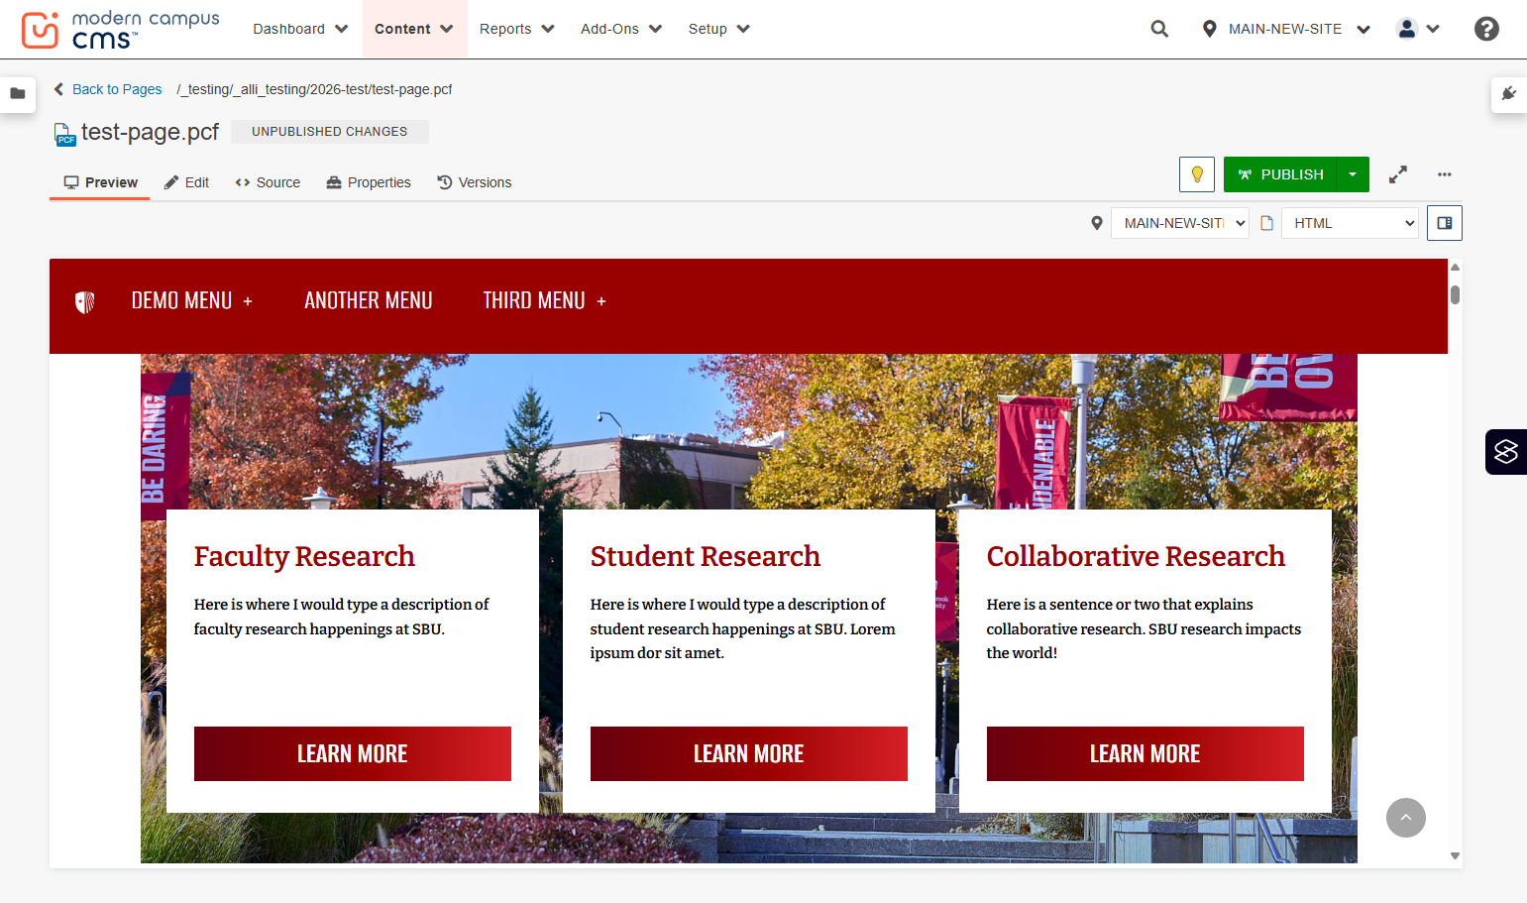This screenshot has width=1527, height=903.
Task: Expand the Third Menu item
Action: click(545, 300)
